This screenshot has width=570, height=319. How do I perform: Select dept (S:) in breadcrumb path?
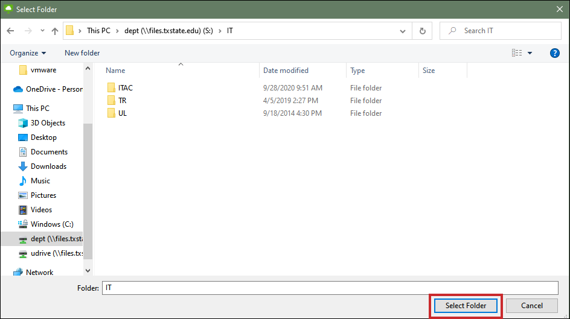click(x=168, y=31)
